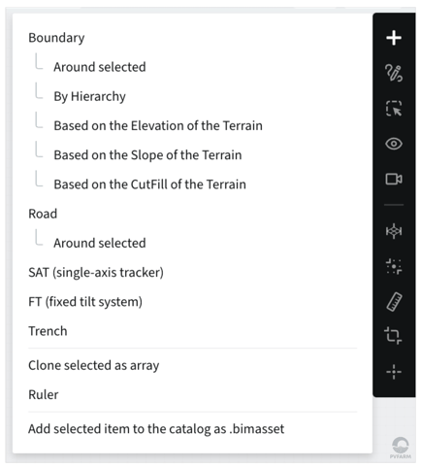Image resolution: width=421 pixels, height=468 pixels.
Task: Click the crosshair center icon
Action: [x=394, y=372]
